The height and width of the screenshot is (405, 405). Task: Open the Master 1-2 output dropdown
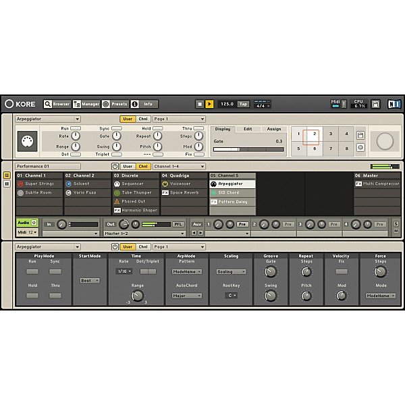[144, 234]
